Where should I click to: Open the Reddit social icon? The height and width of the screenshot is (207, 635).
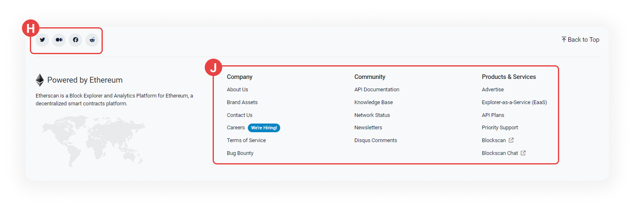click(92, 40)
